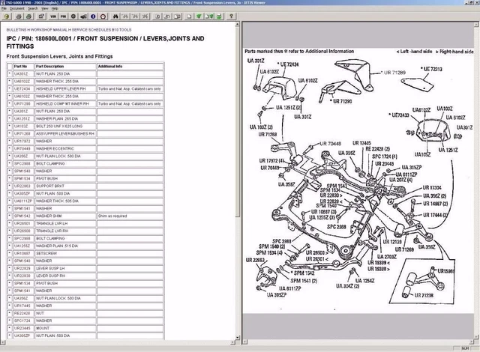This screenshot has height=352, width=480.
Task: Open the Document menu
Action: (x=16, y=8)
